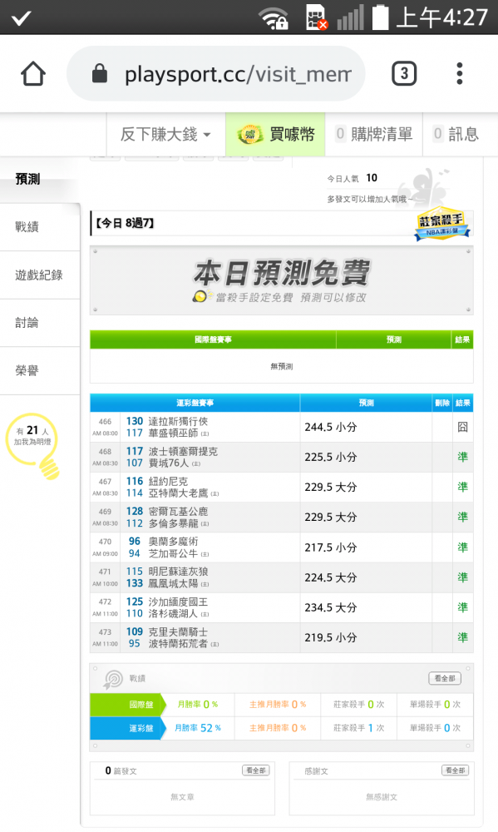Click the 準 result for game 468
Viewport: 498px width, 832px height.
[x=462, y=457]
